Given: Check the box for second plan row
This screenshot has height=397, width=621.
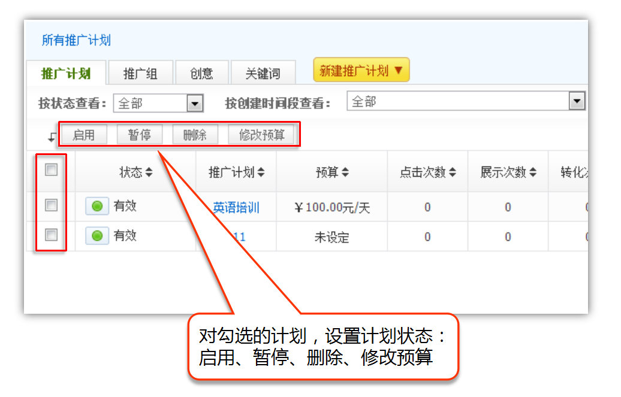Looking at the screenshot, I should point(52,235).
